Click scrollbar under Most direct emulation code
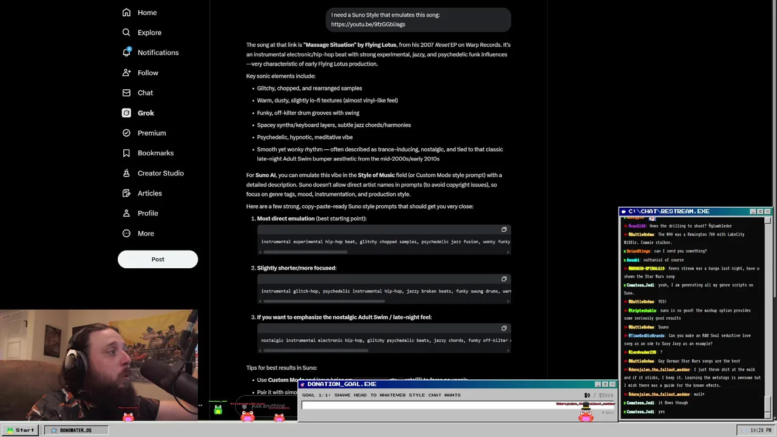 [305, 251]
